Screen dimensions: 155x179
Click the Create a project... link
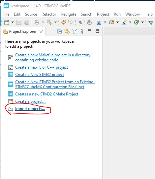pos(30,101)
